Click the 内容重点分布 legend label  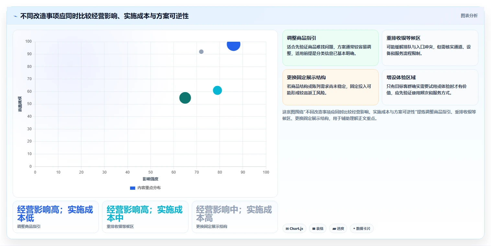149,188
